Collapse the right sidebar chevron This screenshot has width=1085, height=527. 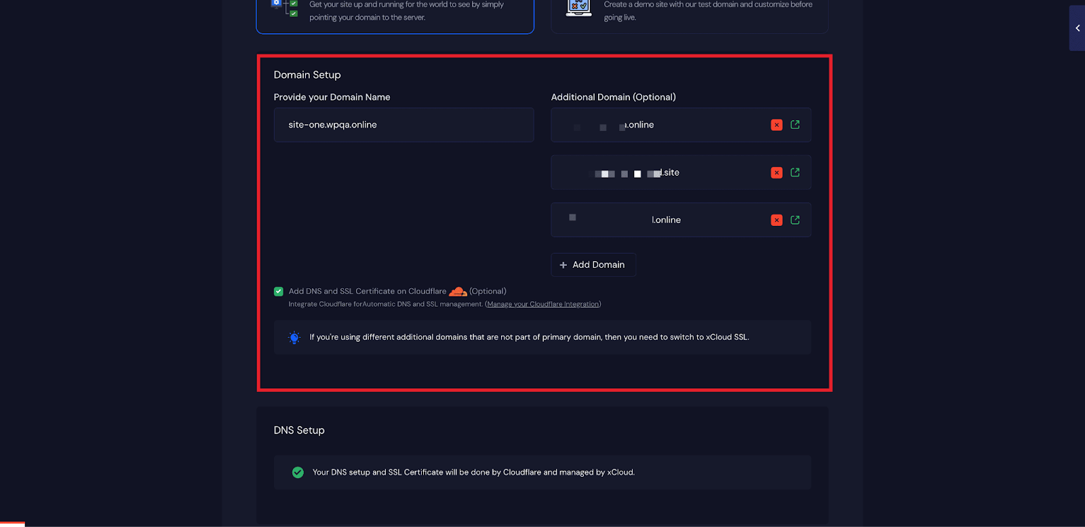(x=1078, y=28)
